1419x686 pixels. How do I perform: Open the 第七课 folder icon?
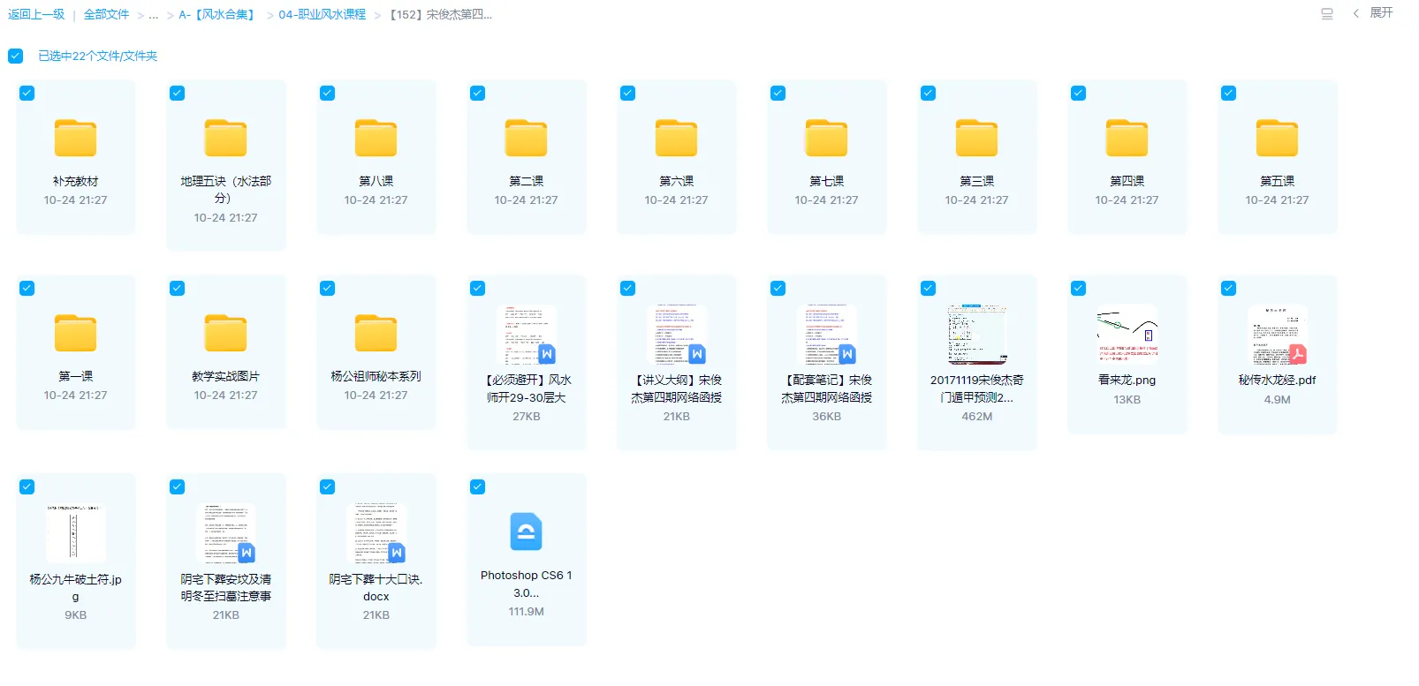[x=826, y=138]
